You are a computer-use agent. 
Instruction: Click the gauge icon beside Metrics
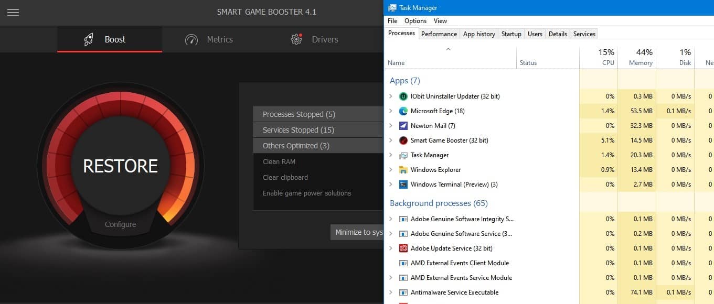point(191,39)
